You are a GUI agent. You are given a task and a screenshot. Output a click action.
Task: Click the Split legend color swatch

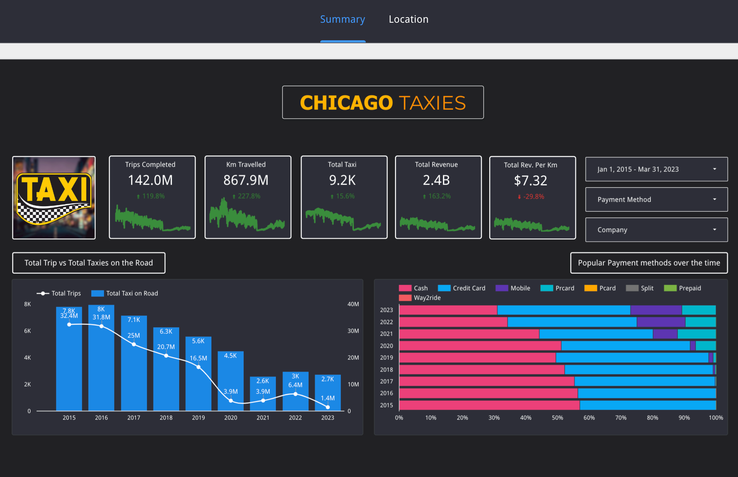coord(632,288)
